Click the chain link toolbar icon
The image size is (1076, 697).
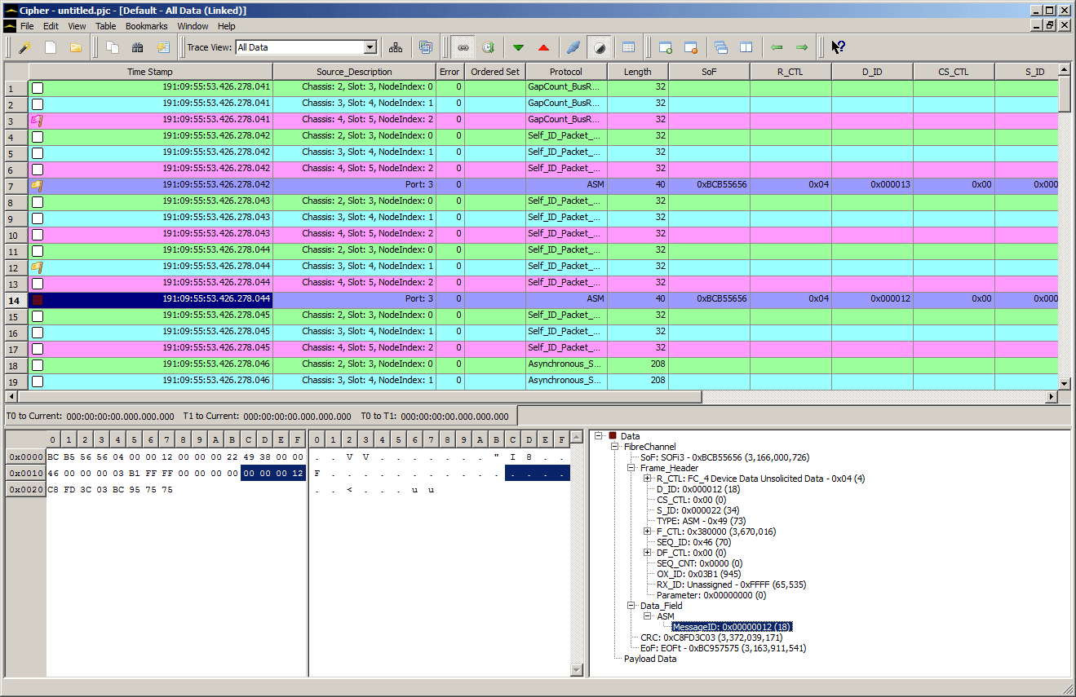[463, 47]
